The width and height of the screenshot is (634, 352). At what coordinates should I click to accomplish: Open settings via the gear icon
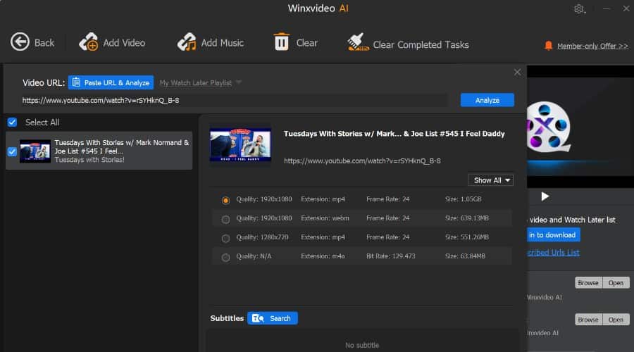pos(579,8)
